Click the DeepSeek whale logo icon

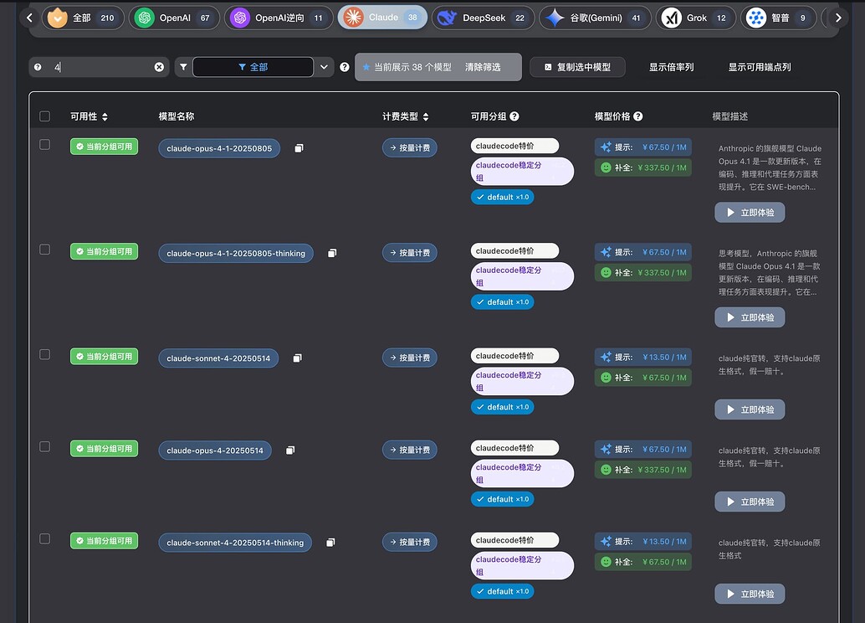(447, 18)
